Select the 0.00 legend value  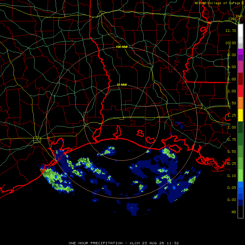232,200
